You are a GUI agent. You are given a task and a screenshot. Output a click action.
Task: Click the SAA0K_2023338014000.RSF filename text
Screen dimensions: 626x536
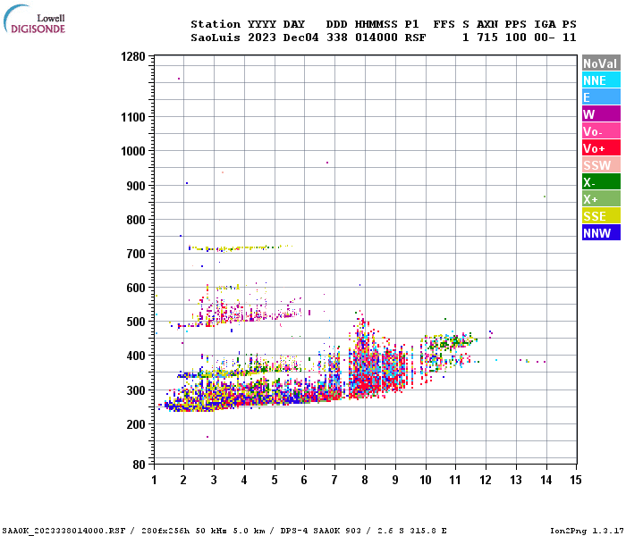click(63, 531)
